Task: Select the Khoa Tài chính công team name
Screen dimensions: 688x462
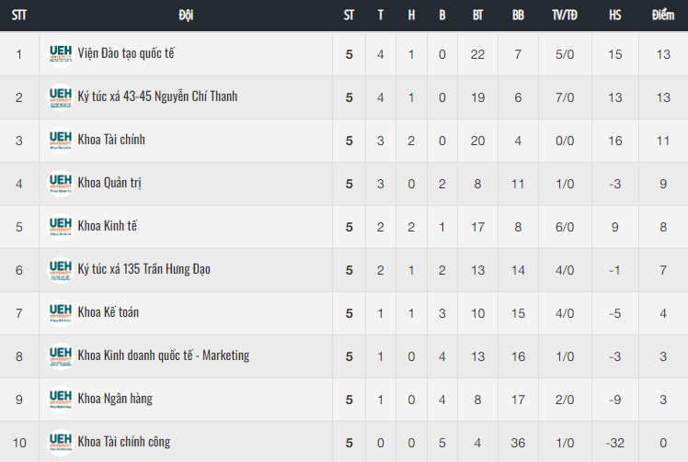Action: 124,442
